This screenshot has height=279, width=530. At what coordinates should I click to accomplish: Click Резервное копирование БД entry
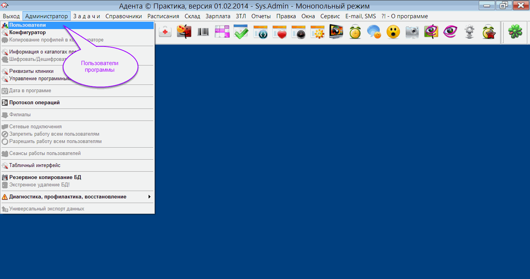click(45, 177)
